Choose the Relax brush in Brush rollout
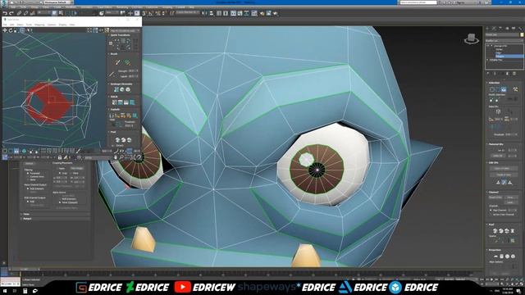The image size is (525, 295). [128, 62]
